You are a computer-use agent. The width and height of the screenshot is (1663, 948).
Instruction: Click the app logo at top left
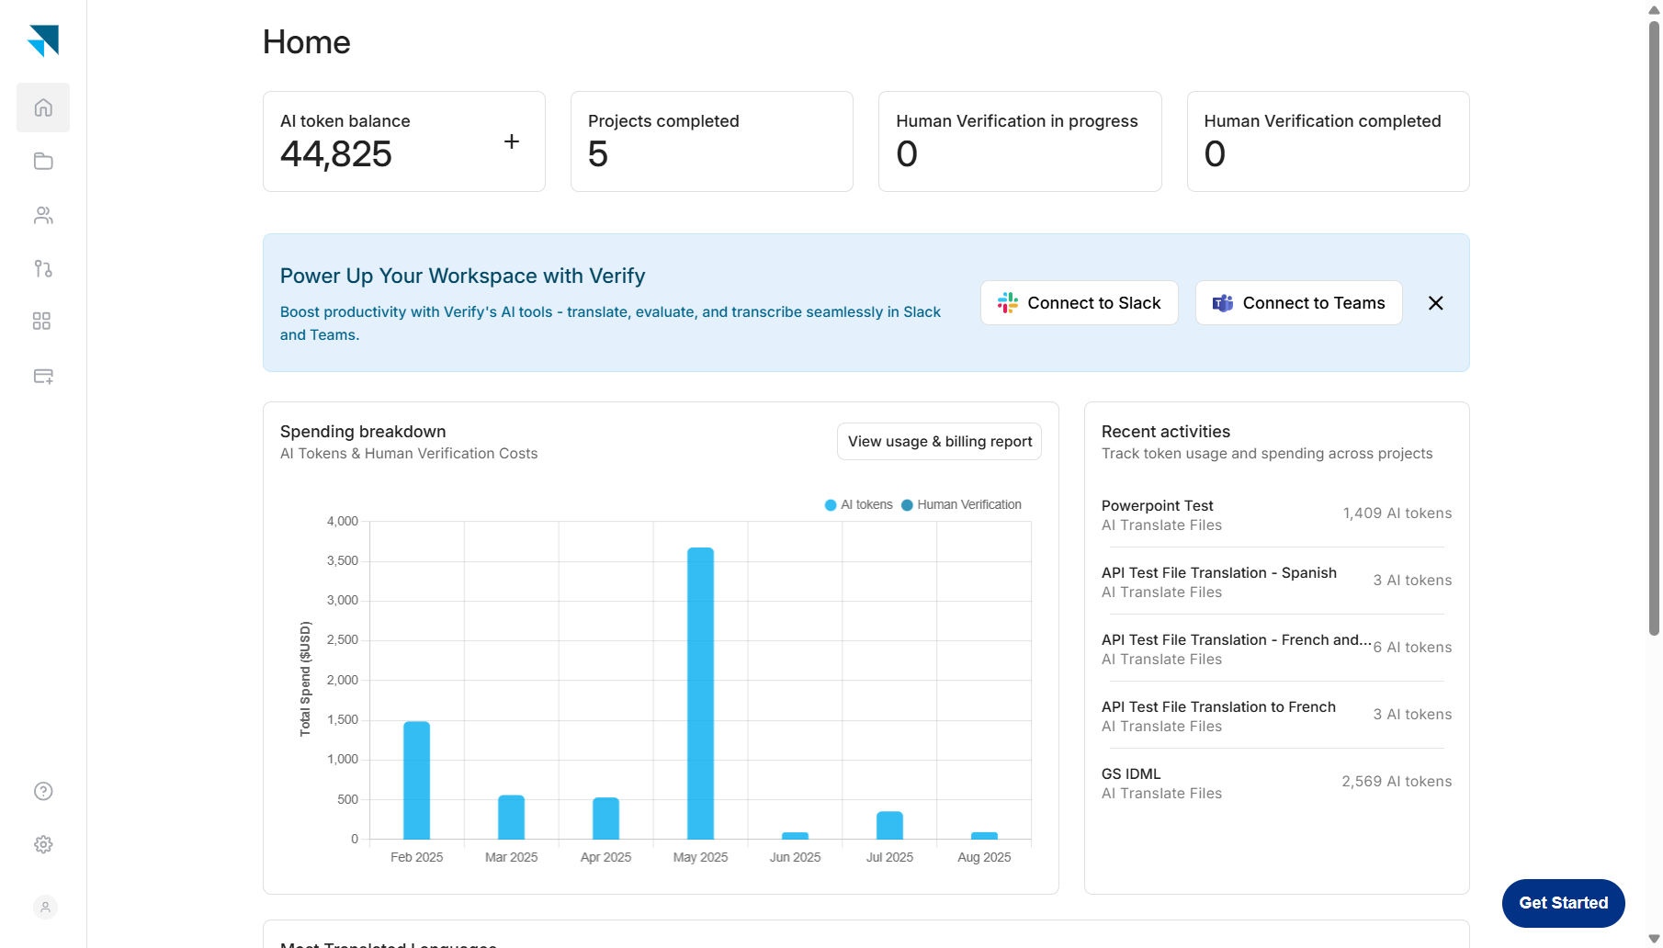coord(43,40)
